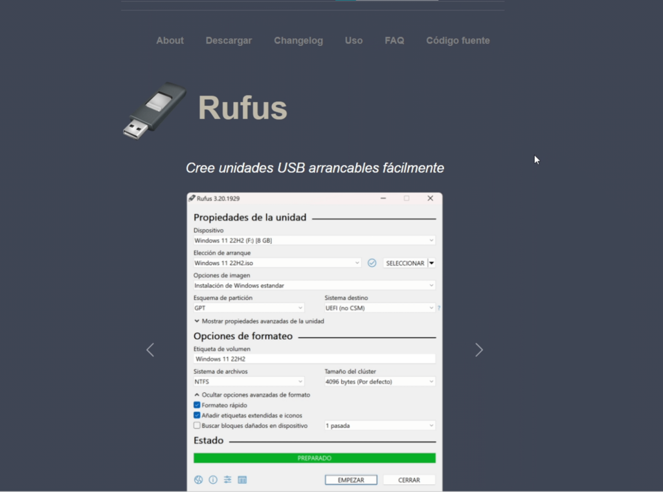
Task: Click the Estado heading
Action: [x=208, y=440]
